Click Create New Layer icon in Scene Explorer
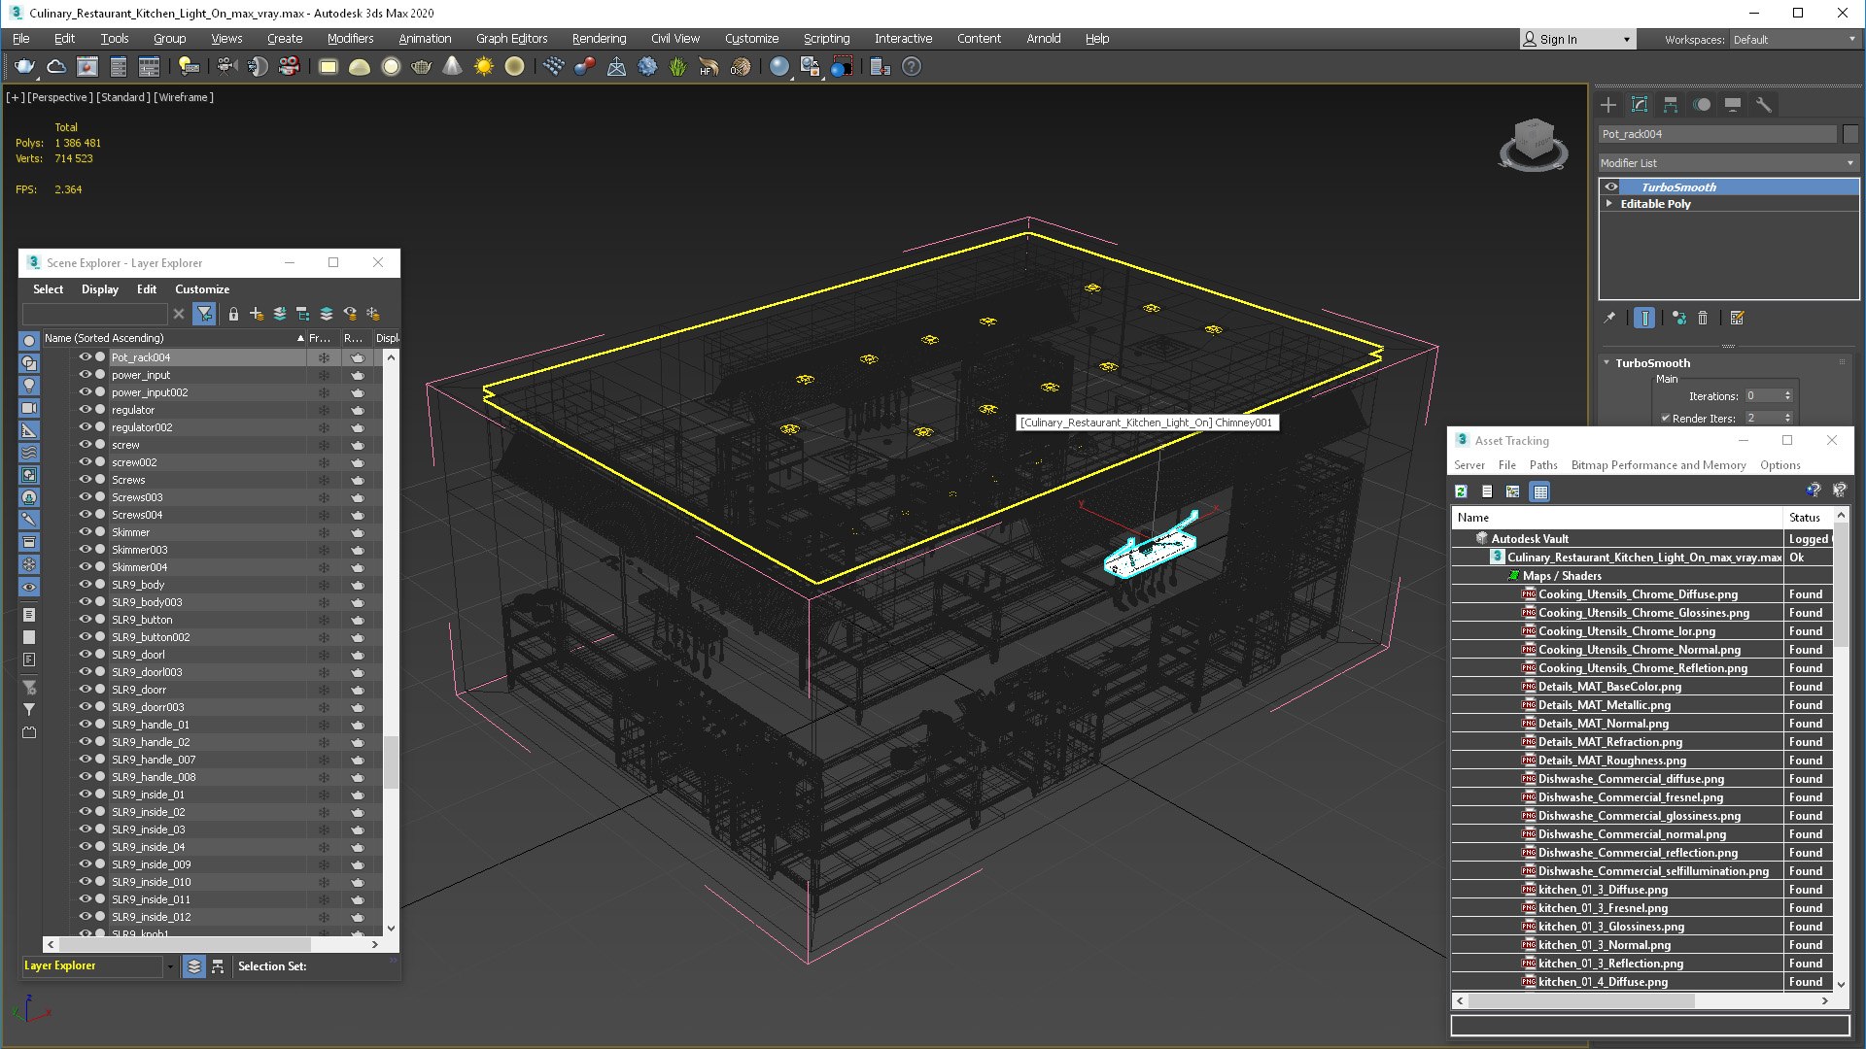 pyautogui.click(x=257, y=314)
